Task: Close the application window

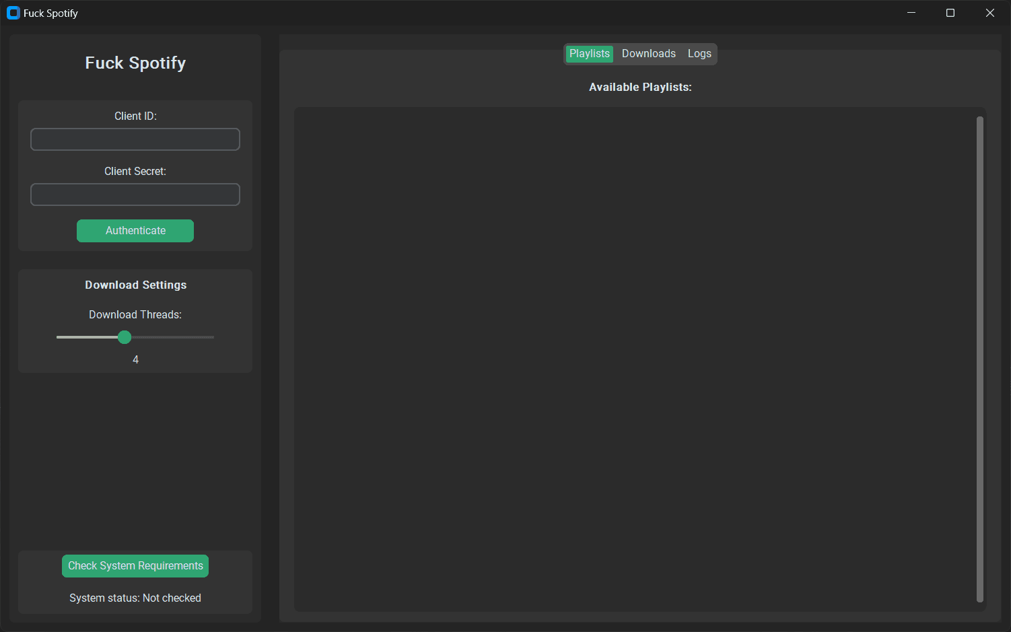Action: pyautogui.click(x=990, y=13)
